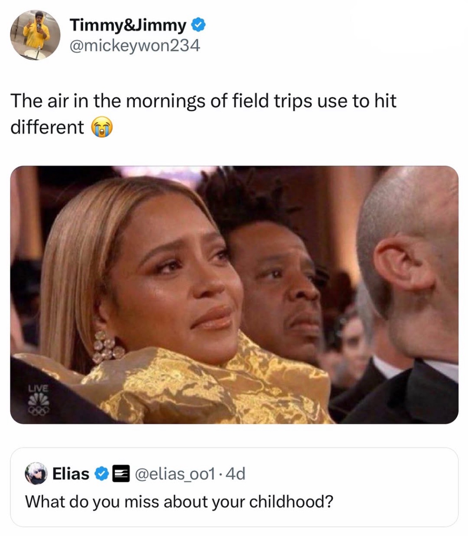
Task: Open the @elias_oo1 handle
Action: 175,473
